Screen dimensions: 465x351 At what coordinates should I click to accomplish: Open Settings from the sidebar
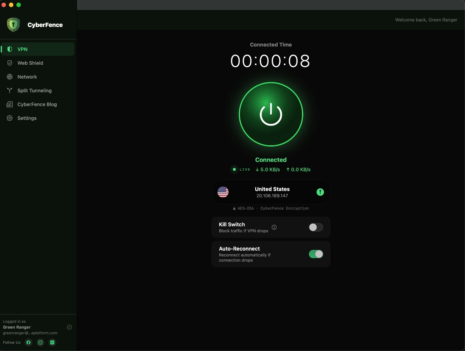[38, 118]
